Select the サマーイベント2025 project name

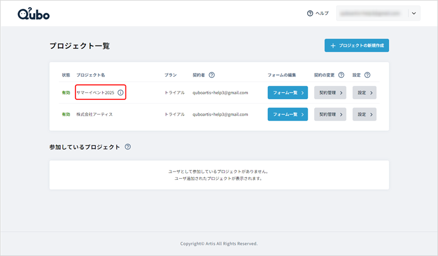[x=95, y=93]
